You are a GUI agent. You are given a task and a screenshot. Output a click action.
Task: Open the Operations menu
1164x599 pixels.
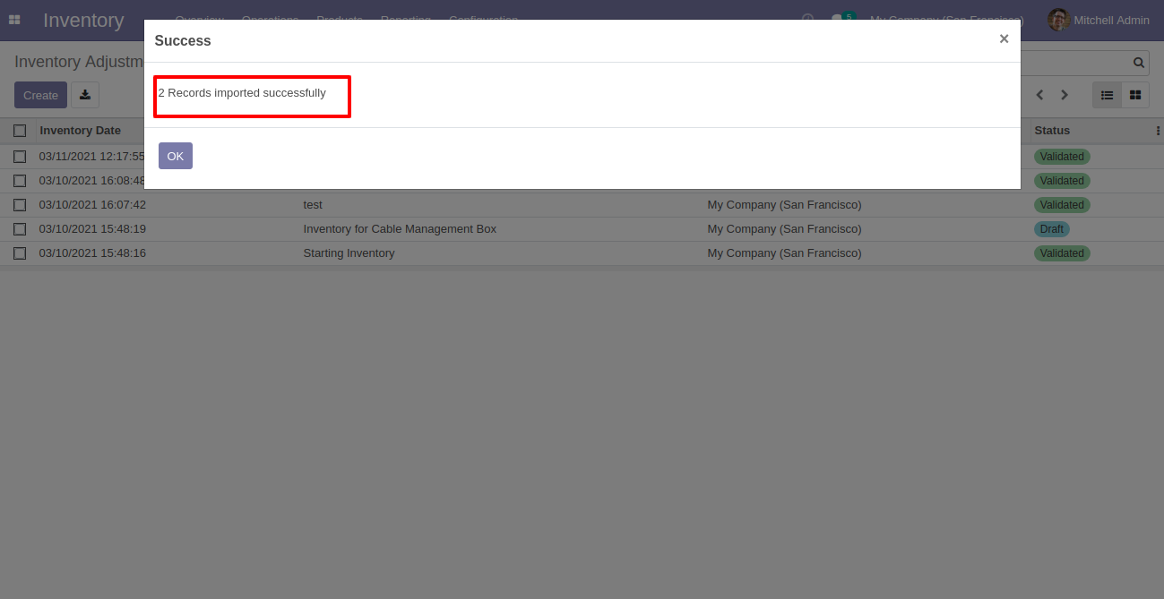270,19
